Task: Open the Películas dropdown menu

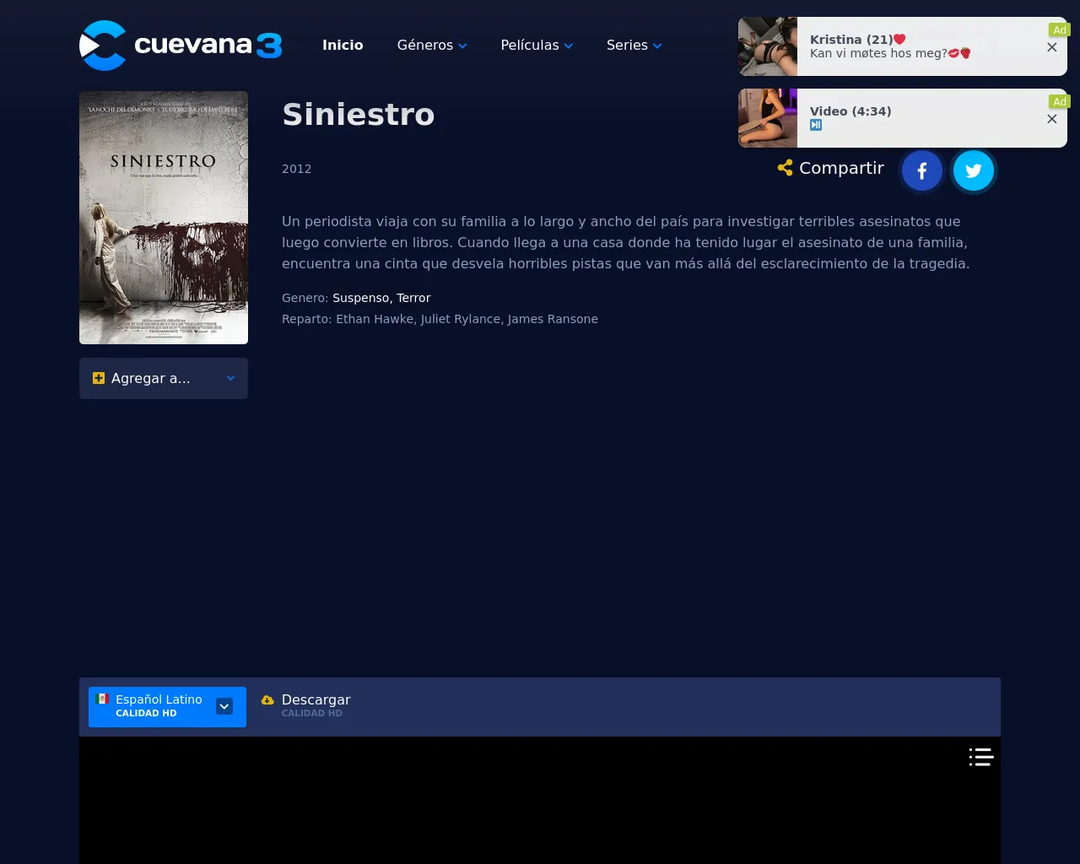Action: (x=537, y=46)
